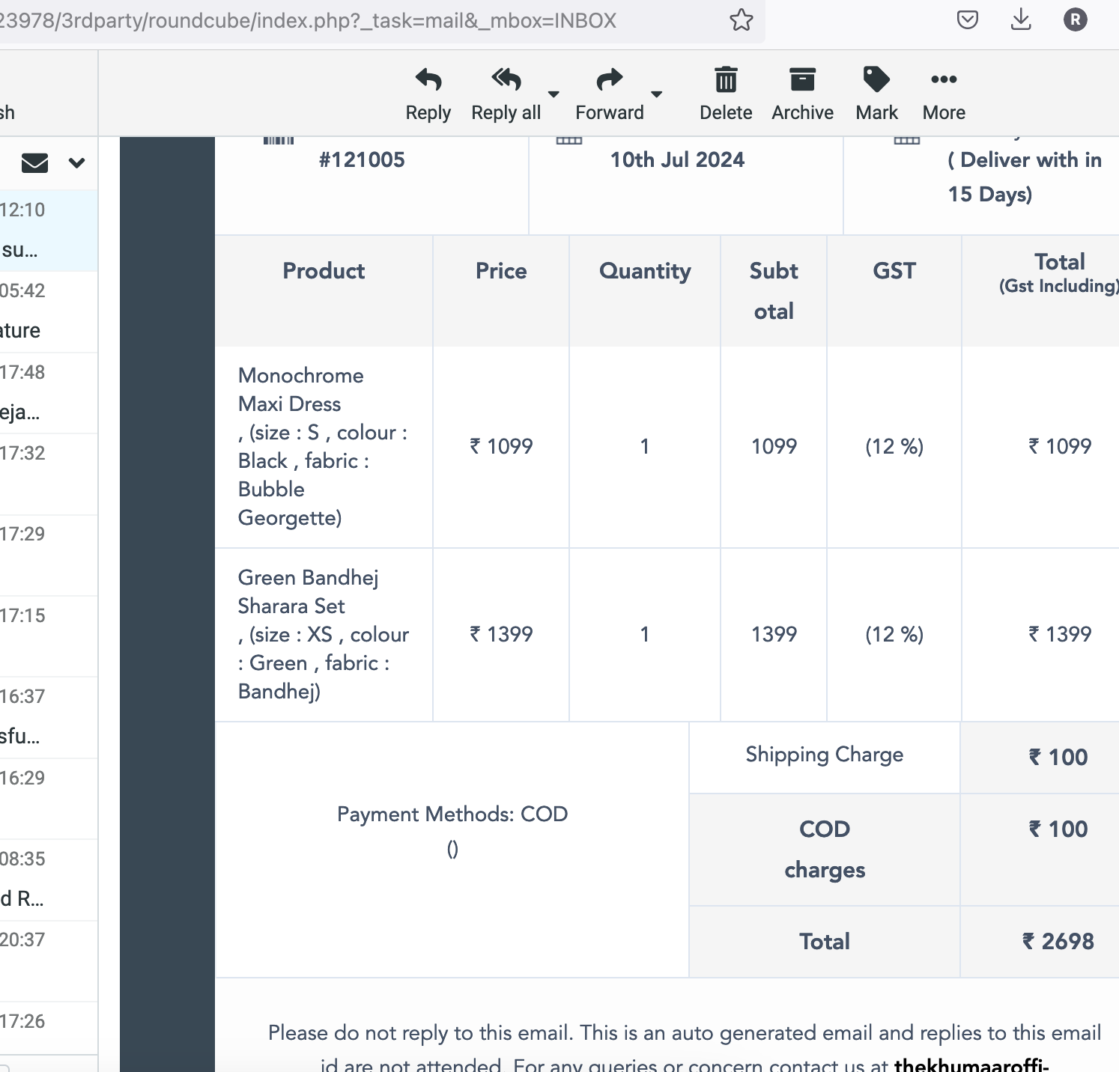Select the message received at 12:10
This screenshot has height=1072, width=1119.
[x=45, y=231]
